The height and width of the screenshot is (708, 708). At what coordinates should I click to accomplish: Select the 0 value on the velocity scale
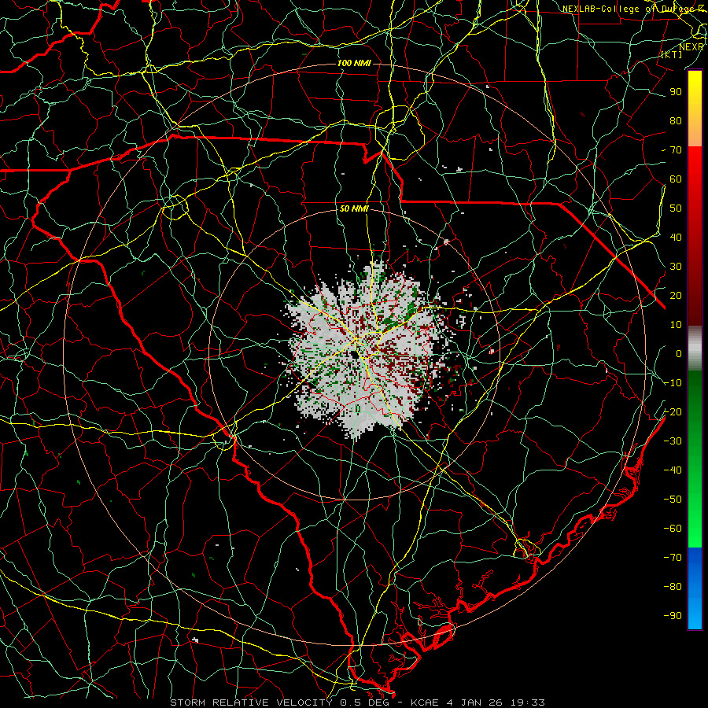click(679, 354)
